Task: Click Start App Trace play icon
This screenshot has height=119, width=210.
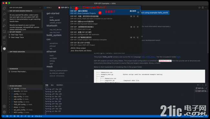Action: [x=9, y=35]
